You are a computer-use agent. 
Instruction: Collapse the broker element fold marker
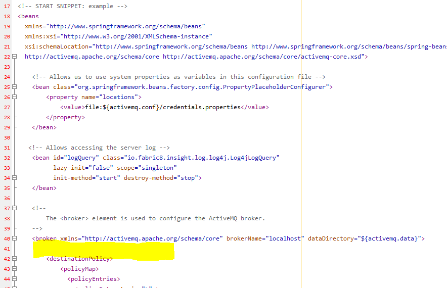pos(14,238)
